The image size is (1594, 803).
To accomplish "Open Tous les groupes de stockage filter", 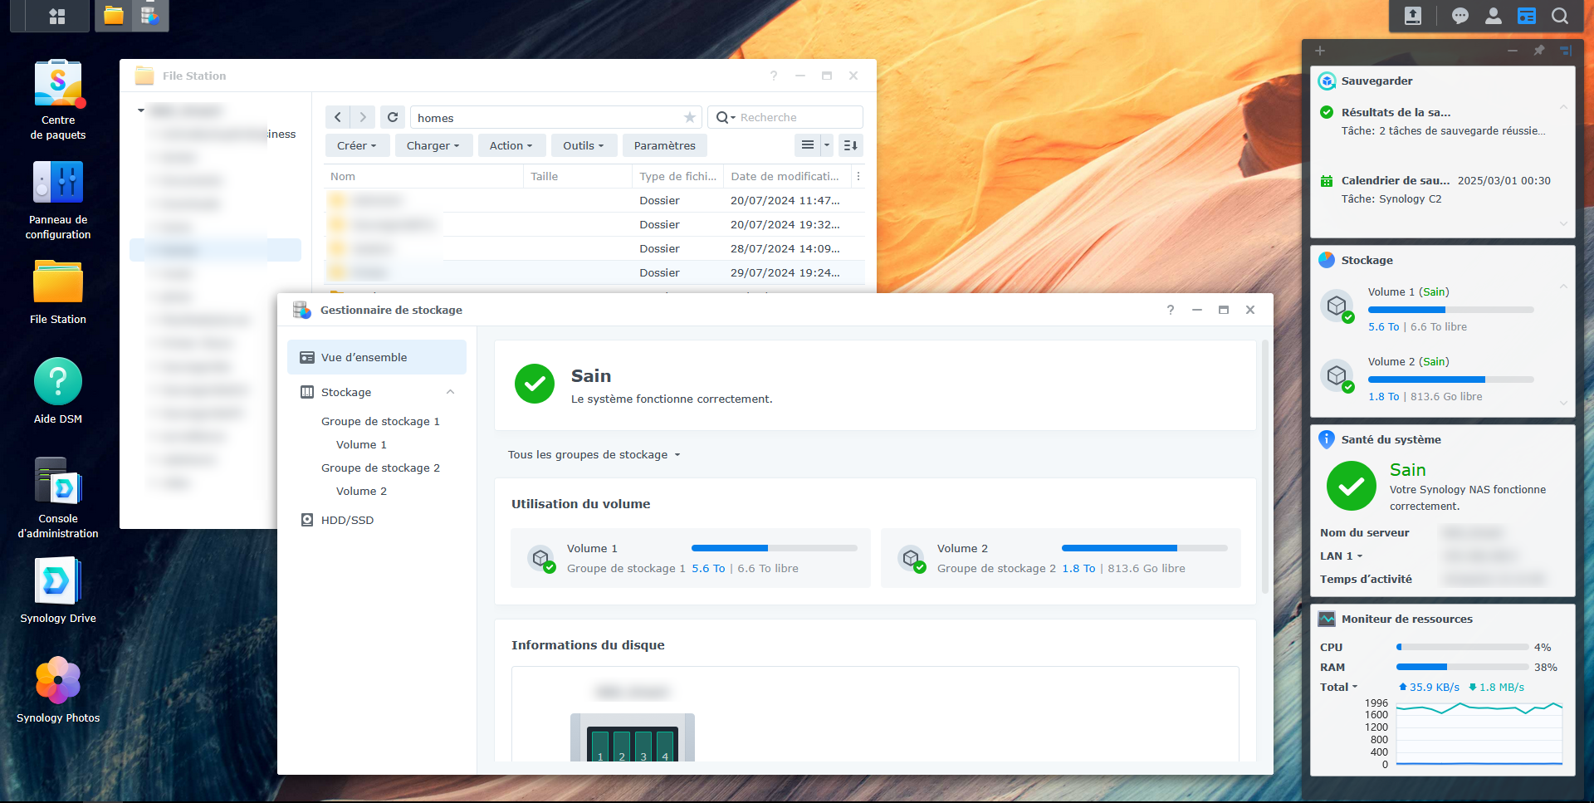I will (594, 455).
